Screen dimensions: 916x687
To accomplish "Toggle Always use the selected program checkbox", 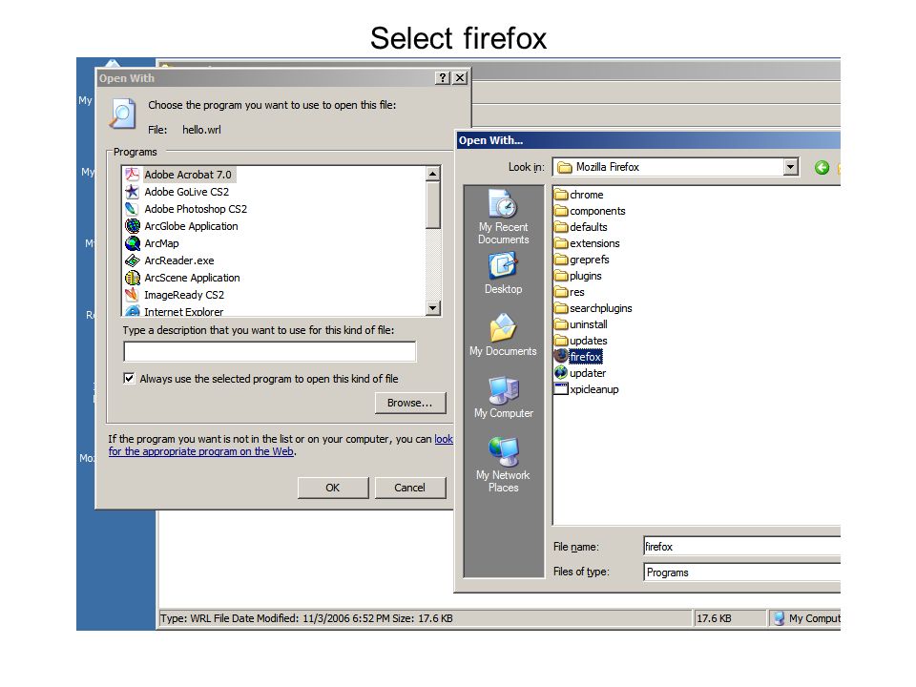I will 129,379.
